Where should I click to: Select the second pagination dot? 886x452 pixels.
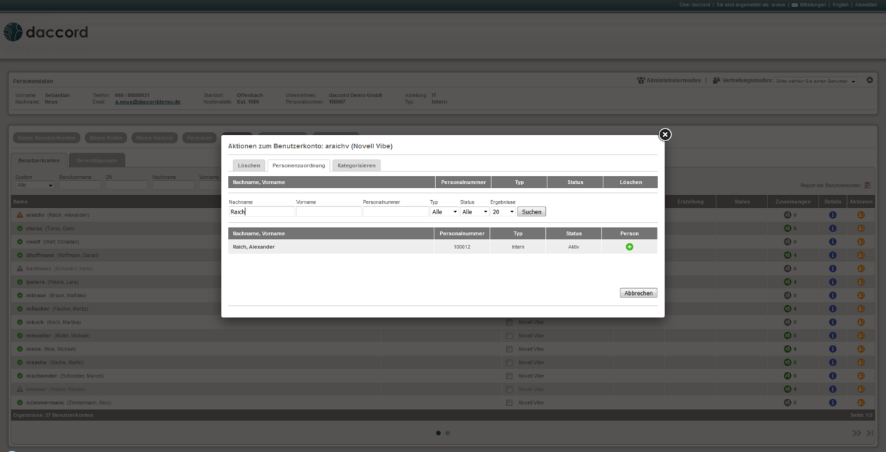tap(447, 432)
